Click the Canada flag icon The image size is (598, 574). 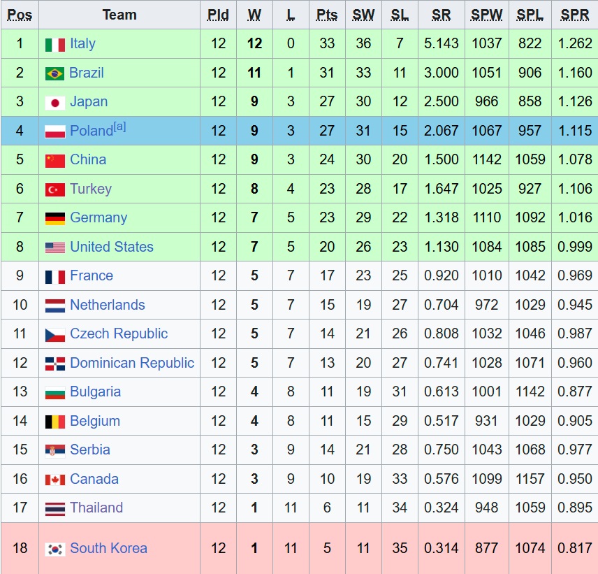coord(55,480)
